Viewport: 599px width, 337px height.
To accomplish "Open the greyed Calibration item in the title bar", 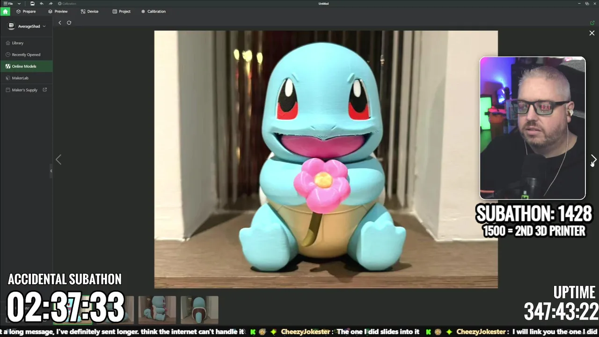I will (x=67, y=3).
